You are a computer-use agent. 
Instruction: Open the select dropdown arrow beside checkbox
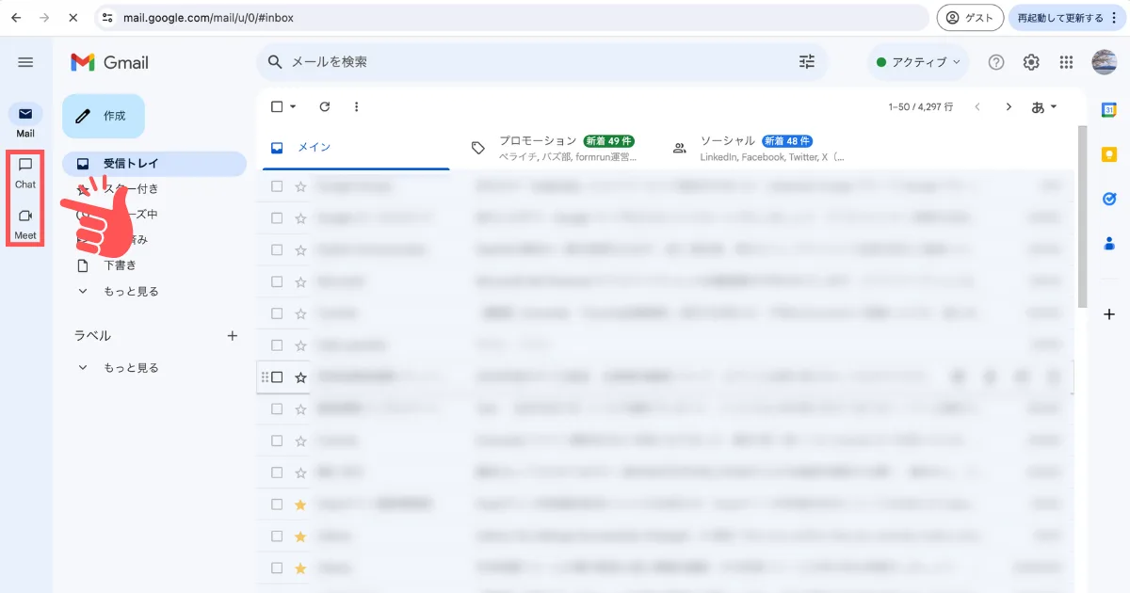point(293,106)
